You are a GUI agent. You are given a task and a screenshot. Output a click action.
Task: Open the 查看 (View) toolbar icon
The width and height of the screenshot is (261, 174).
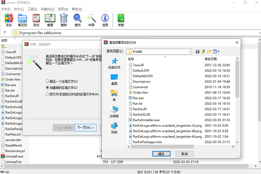coord(50,20)
